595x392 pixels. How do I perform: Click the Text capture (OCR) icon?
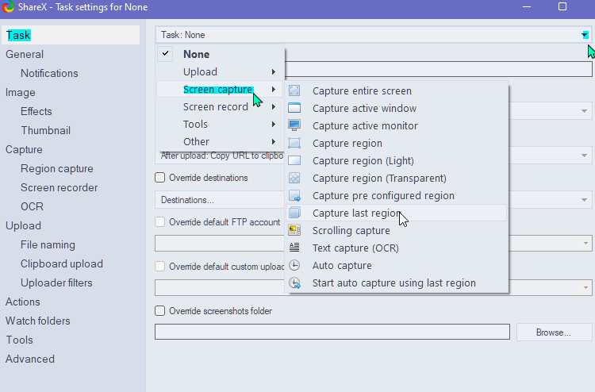(294, 248)
